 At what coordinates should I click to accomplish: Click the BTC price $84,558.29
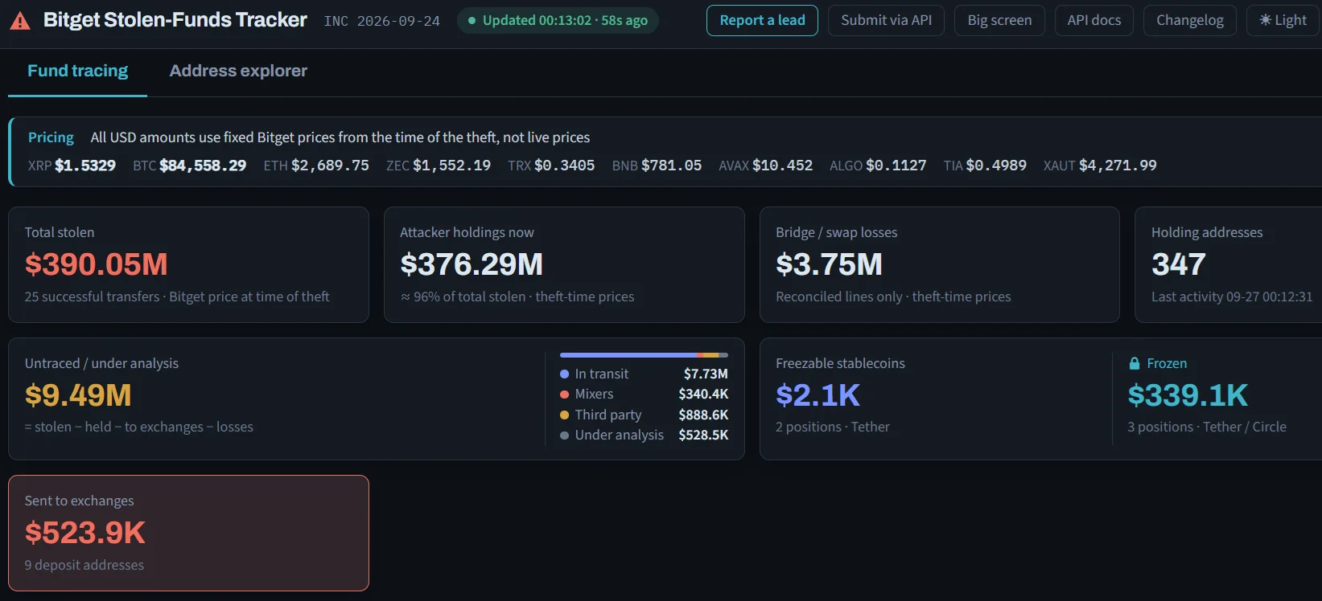coord(203,166)
